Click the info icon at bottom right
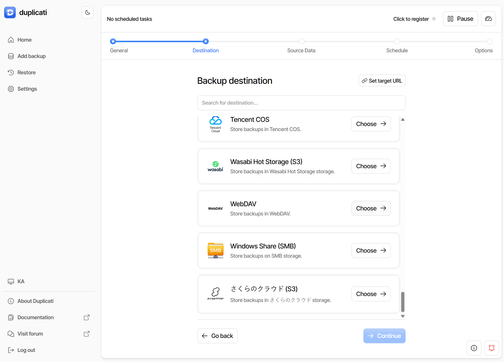 (x=474, y=348)
